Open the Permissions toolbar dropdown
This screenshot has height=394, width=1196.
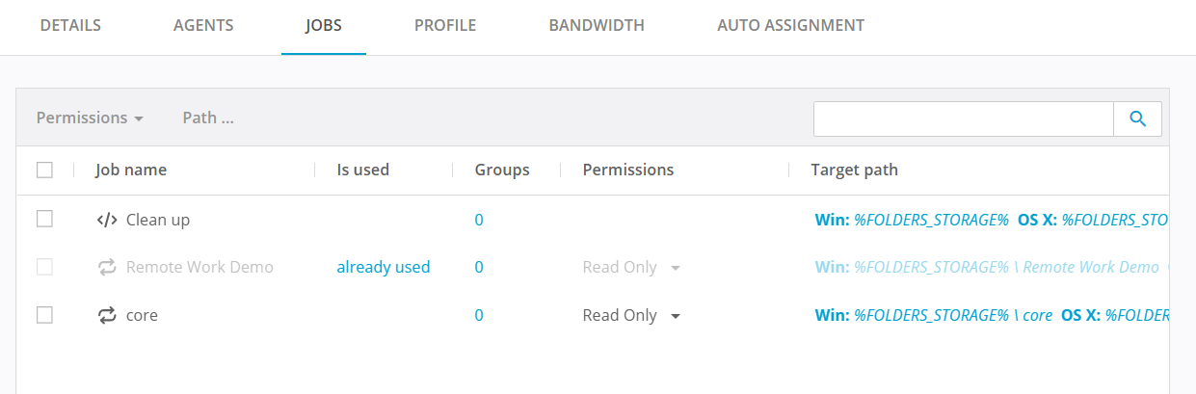point(90,118)
